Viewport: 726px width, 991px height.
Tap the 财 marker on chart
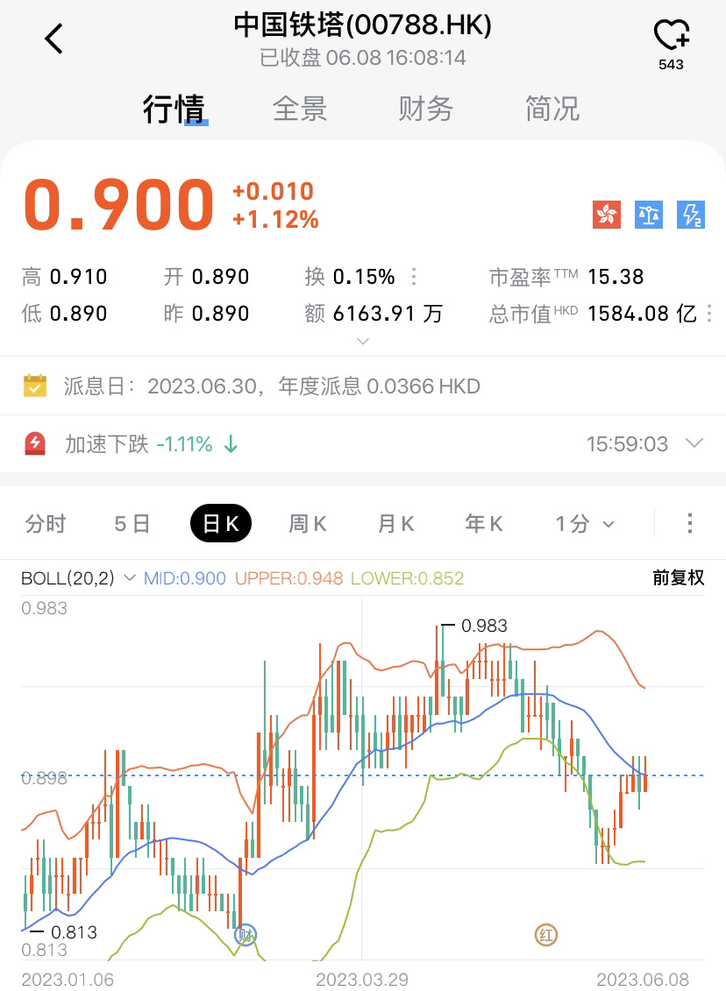pyautogui.click(x=246, y=935)
